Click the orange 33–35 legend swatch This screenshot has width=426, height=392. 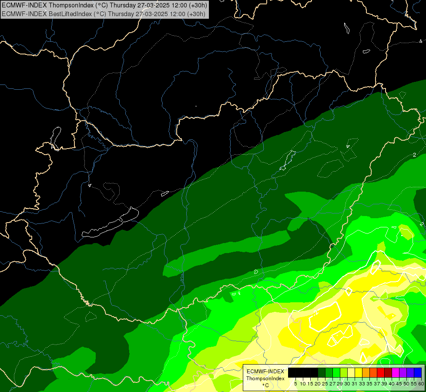[x=366, y=372]
